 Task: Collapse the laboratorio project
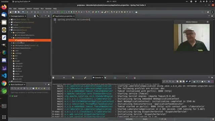[x=10, y=30]
